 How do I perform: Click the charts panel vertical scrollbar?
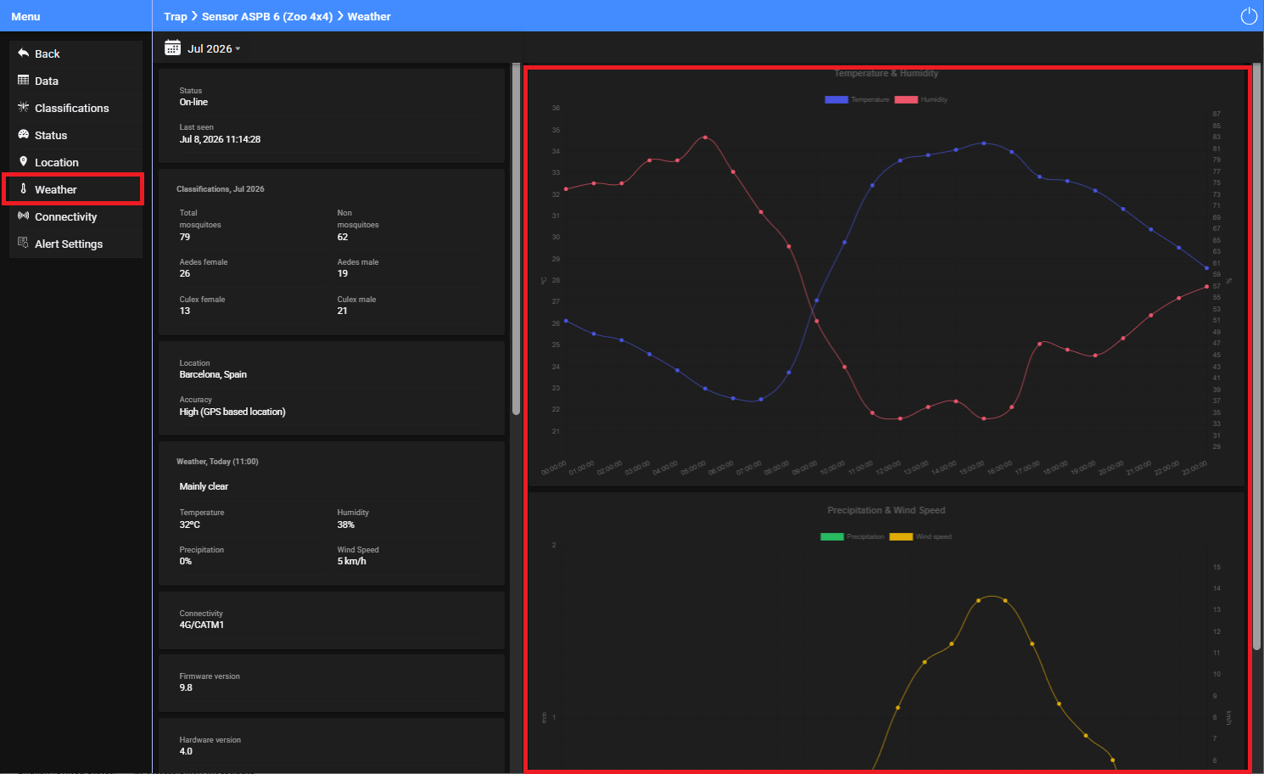click(x=1257, y=356)
